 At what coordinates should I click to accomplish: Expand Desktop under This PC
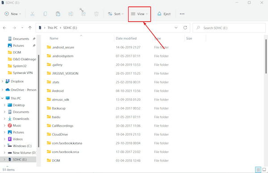point(4,105)
